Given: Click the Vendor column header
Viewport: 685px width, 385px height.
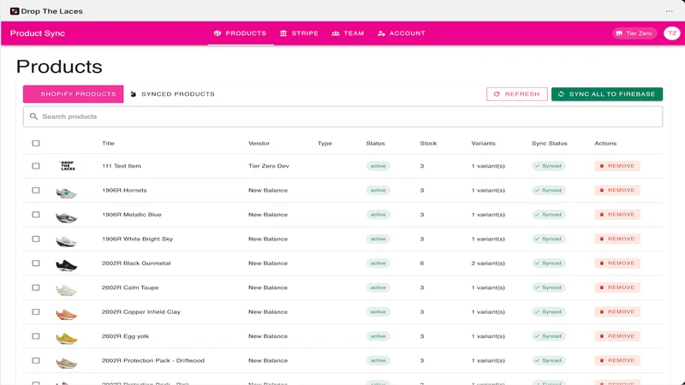Looking at the screenshot, I should [259, 143].
